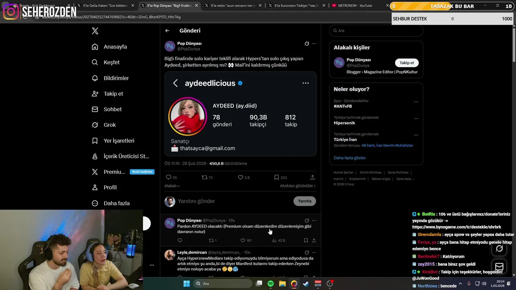Open Bildirimler notifications
516x290 pixels.
(110, 78)
